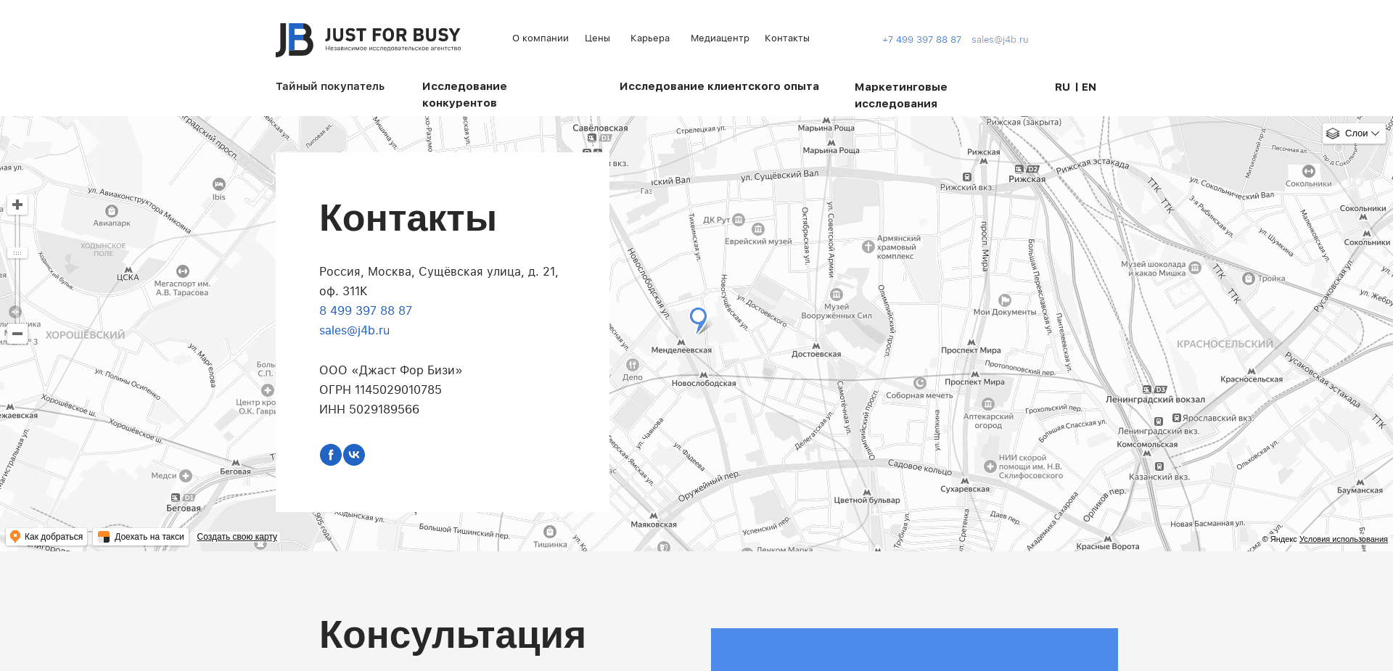Switch to the Контакты menu item
This screenshot has width=1393, height=671.
[786, 38]
